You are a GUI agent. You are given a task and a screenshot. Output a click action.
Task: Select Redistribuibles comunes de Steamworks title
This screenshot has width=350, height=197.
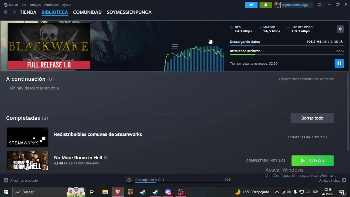click(98, 134)
